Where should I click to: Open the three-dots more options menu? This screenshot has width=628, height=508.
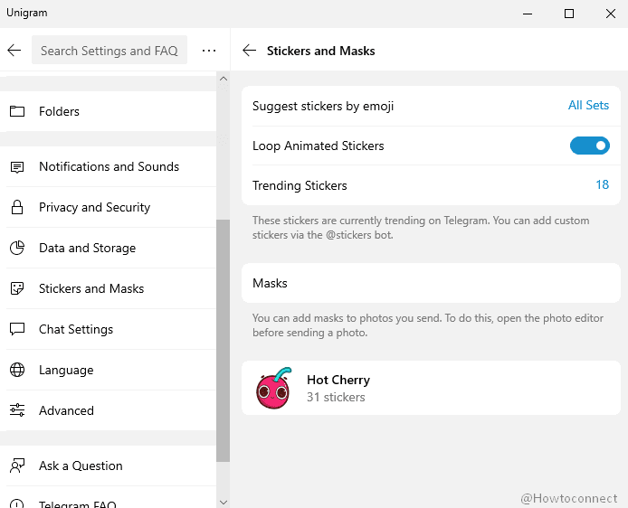(209, 51)
